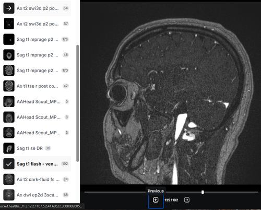This screenshot has width=261, height=210.
Task: Click the series list vertical scrollbar
Action: pos(78,103)
